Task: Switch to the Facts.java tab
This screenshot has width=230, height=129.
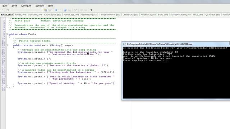Action: click(x=7, y=15)
